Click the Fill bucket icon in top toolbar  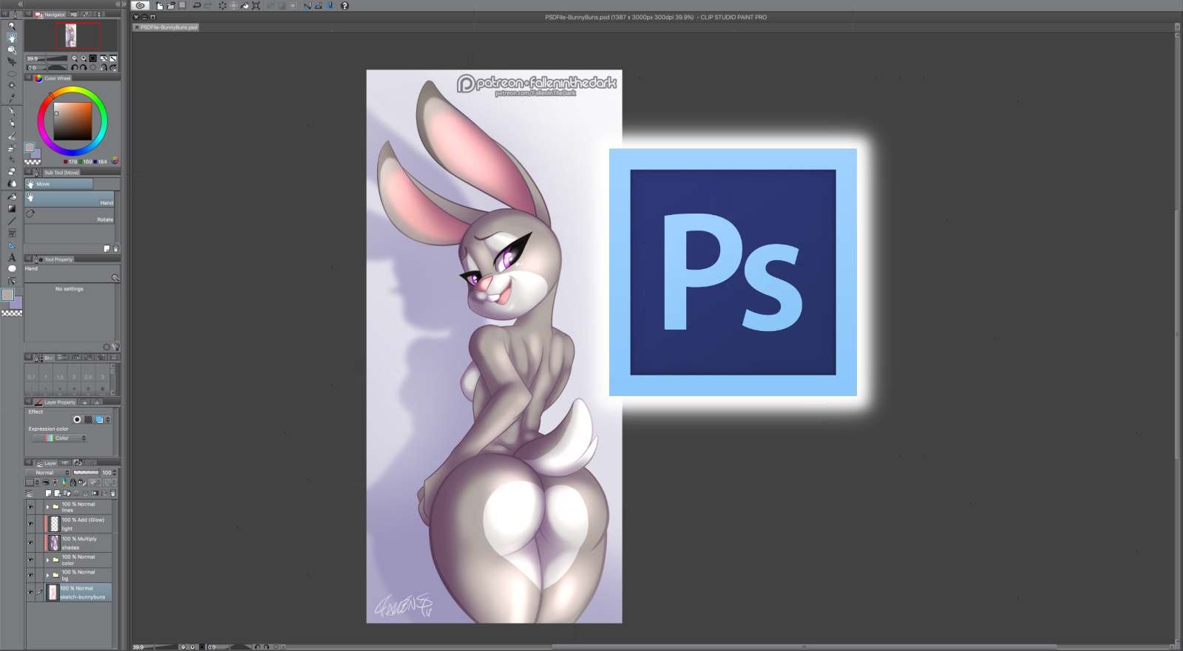pos(244,6)
